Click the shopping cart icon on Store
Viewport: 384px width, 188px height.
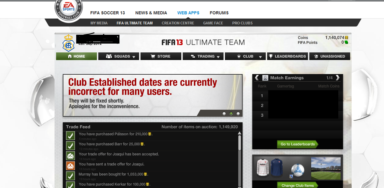pyautogui.click(x=153, y=56)
